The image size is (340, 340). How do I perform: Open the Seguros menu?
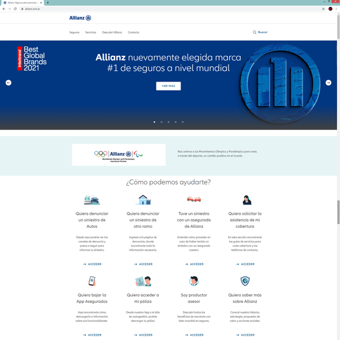click(x=74, y=32)
